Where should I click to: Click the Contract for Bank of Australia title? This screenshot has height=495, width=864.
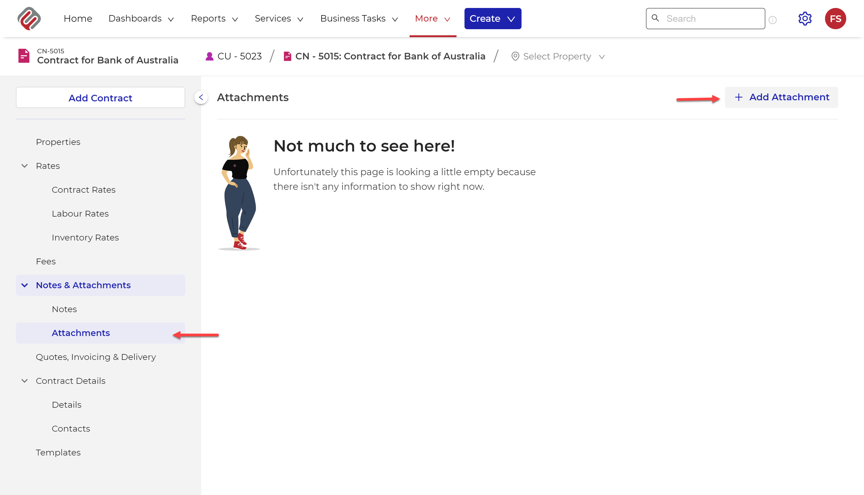[108, 60]
